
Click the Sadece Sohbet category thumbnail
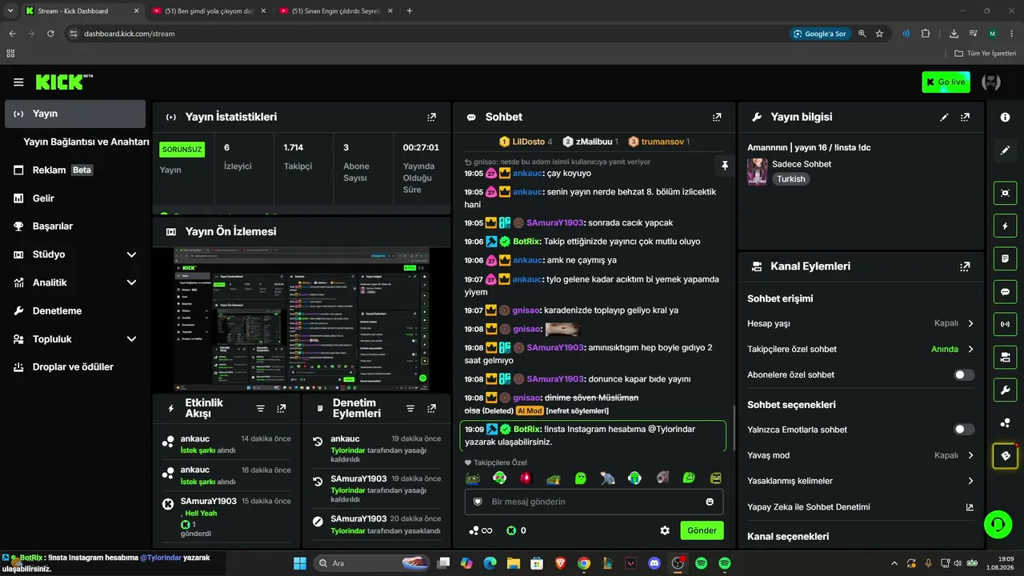click(757, 171)
